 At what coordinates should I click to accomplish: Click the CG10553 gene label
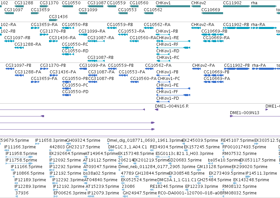click(x=127, y=10)
